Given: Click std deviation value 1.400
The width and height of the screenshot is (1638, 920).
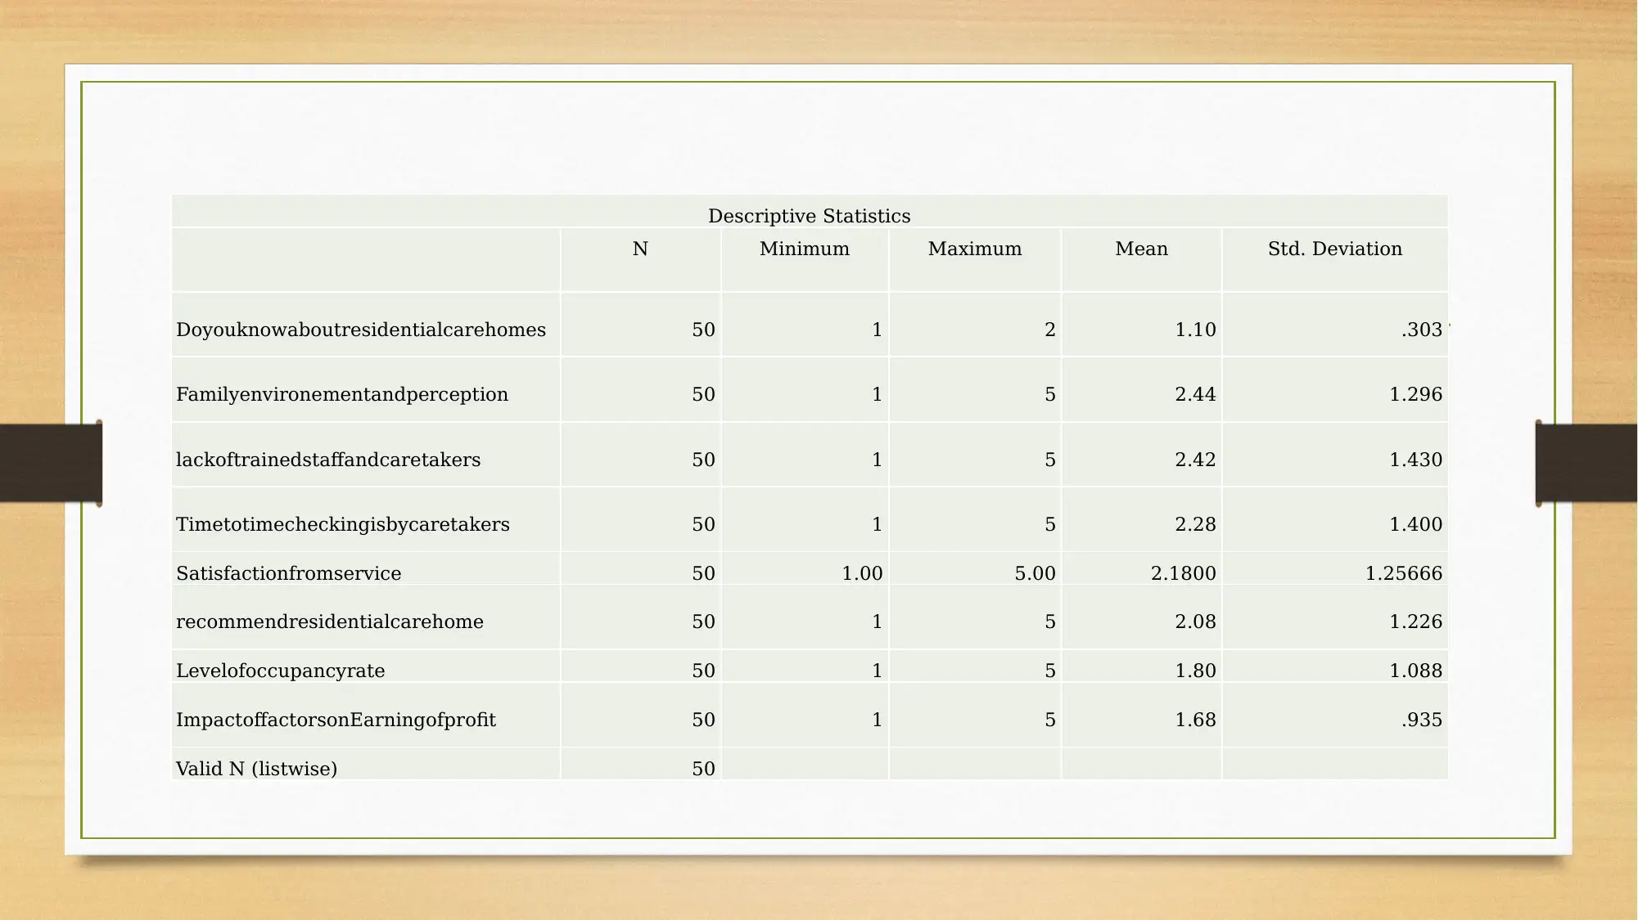Looking at the screenshot, I should [1415, 524].
